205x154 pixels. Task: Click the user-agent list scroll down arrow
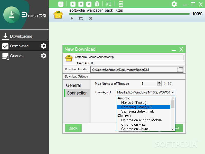172,129
